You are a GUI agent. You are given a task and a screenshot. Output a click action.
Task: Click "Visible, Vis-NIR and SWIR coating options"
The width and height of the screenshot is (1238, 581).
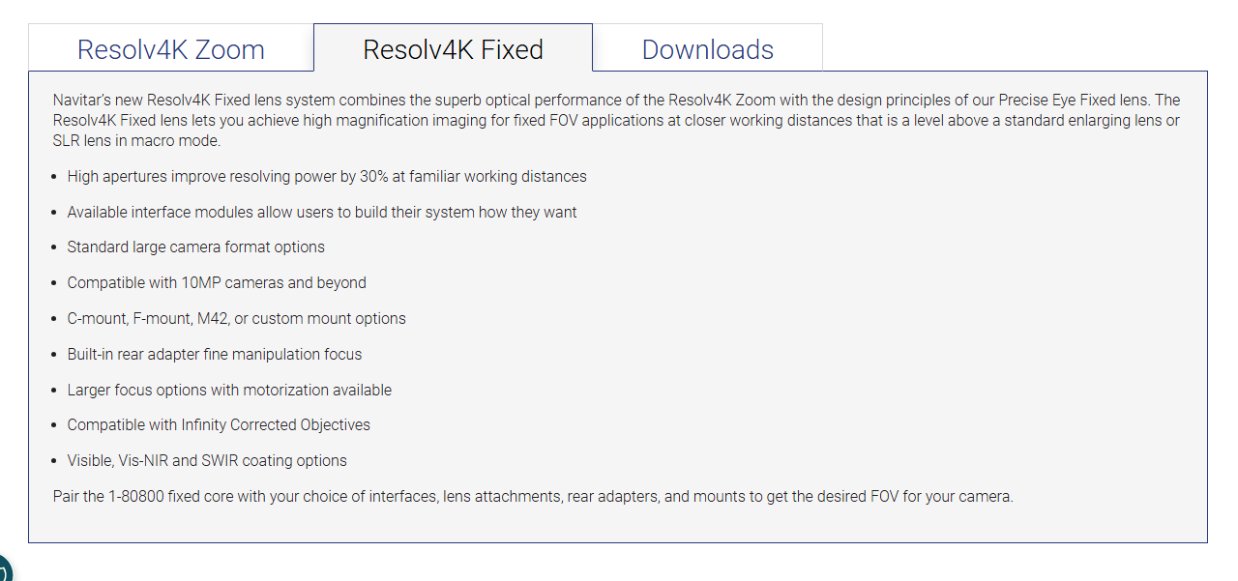click(x=207, y=460)
